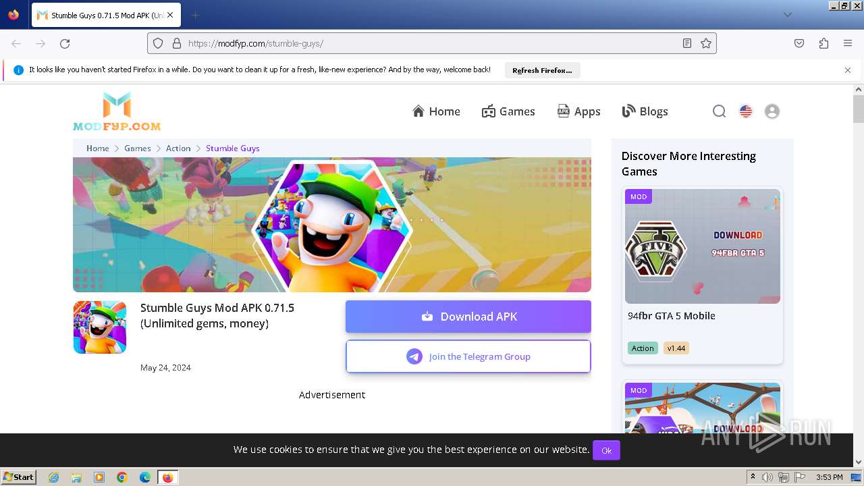
Task: Launch Google Chrome from taskbar
Action: coord(122,477)
